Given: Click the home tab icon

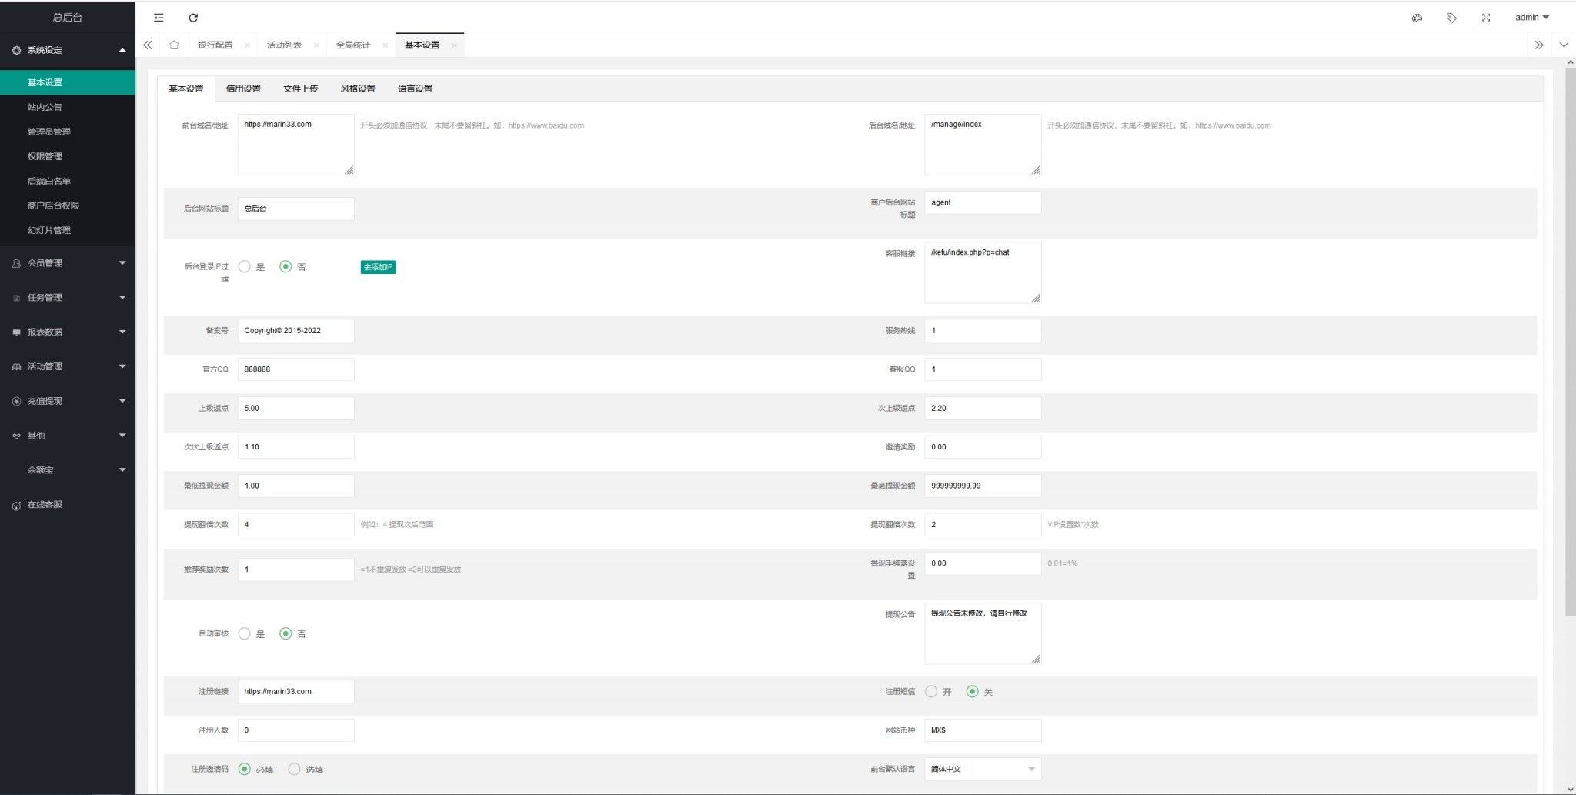Looking at the screenshot, I should 174,45.
